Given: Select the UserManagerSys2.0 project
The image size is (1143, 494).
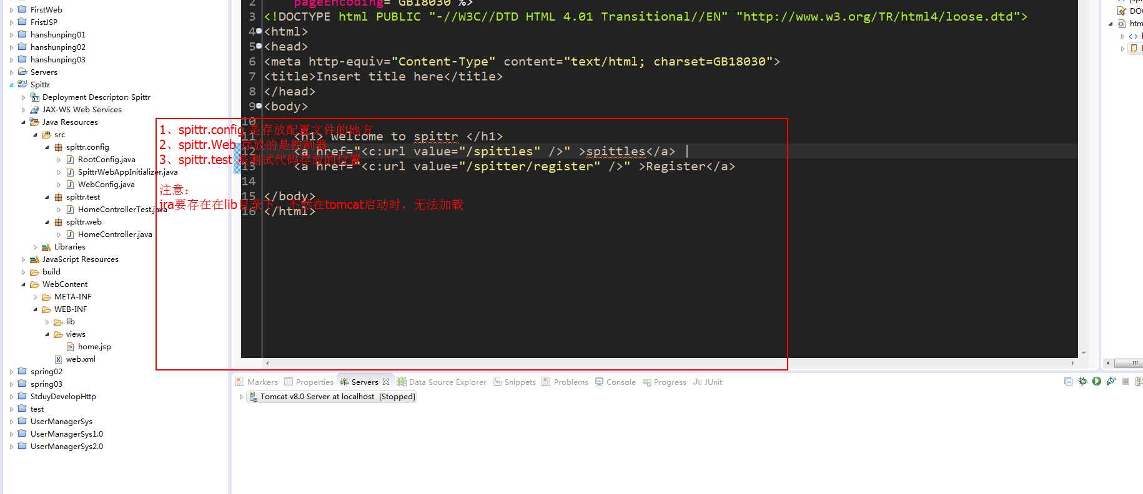Looking at the screenshot, I should pyautogui.click(x=67, y=446).
